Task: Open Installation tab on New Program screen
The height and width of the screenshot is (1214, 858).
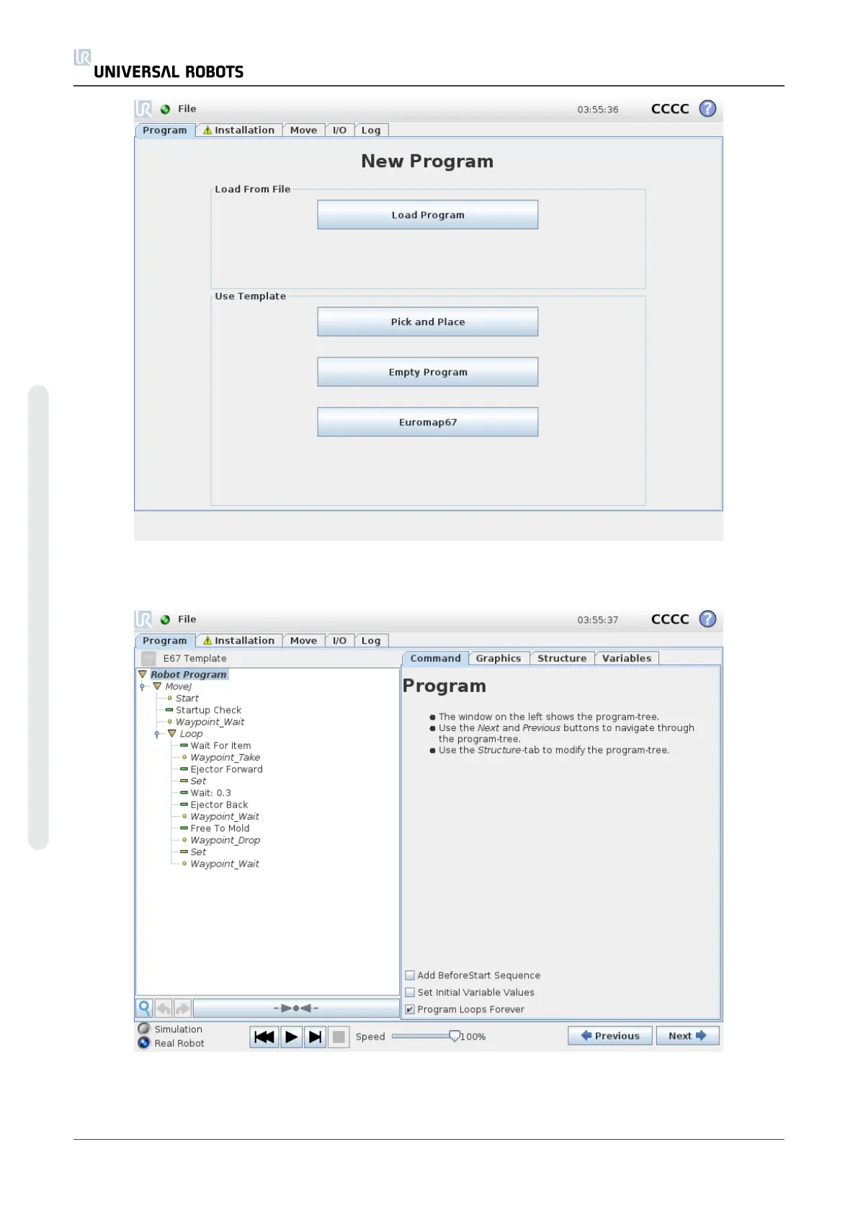Action: tap(238, 130)
